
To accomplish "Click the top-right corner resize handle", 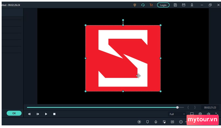I will pos(160,25).
